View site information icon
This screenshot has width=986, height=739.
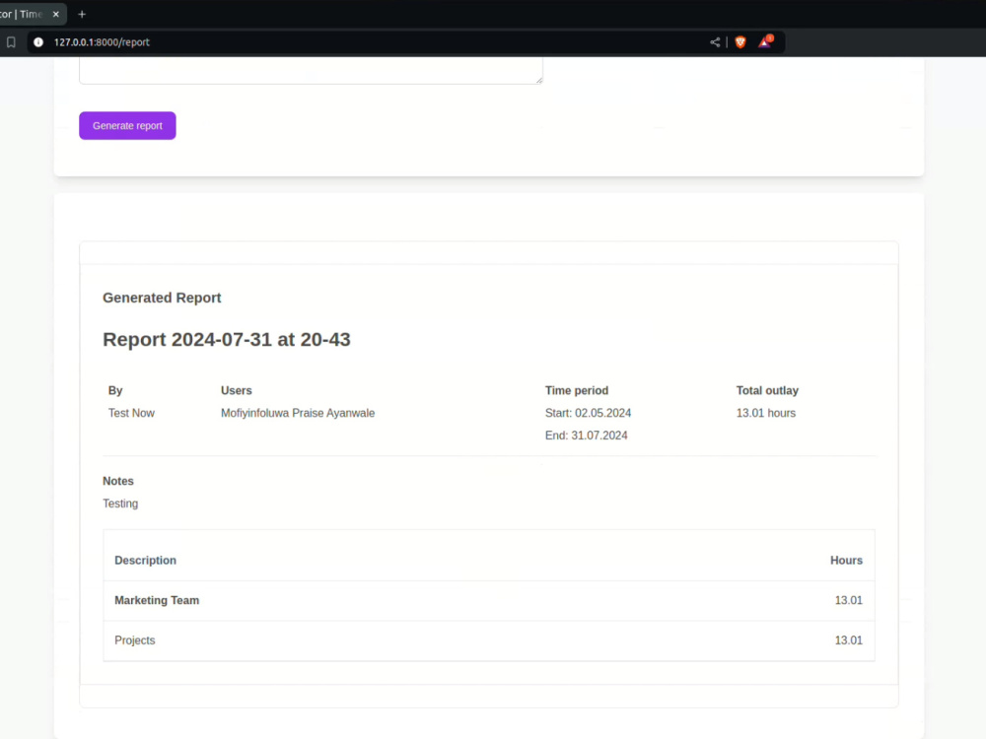(38, 42)
